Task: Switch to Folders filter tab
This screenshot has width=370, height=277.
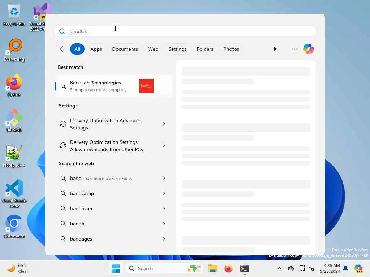Action: point(205,49)
